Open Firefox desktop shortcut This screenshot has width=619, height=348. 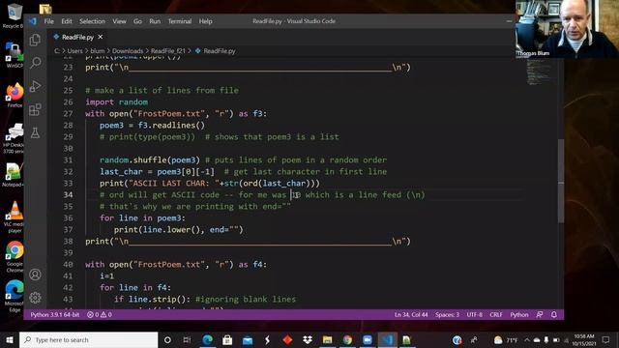pos(15,95)
